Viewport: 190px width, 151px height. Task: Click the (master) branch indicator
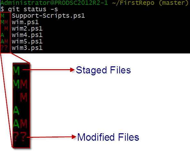point(173,3)
